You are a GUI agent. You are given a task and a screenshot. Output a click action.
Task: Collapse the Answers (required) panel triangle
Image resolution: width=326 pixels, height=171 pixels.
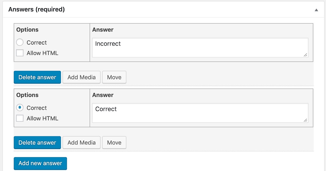(316, 10)
